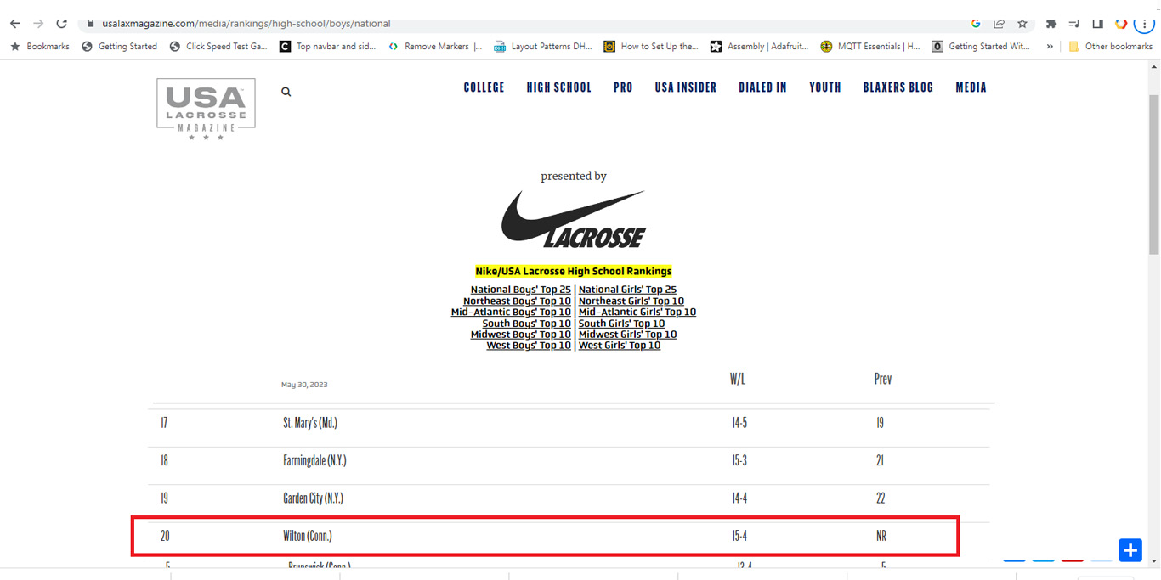1161x580 pixels.
Task: Open the Top navbar and sid... bookmark
Action: 328,47
